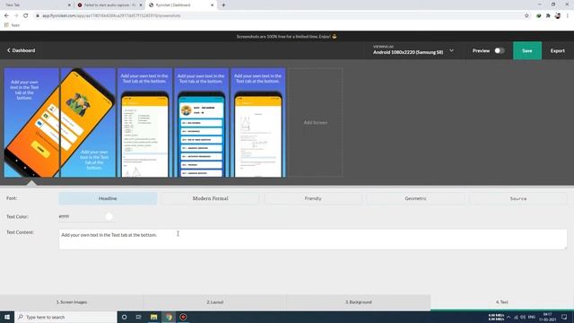Switch to 4. Text tab
This screenshot has width=574, height=323.
pos(502,302)
